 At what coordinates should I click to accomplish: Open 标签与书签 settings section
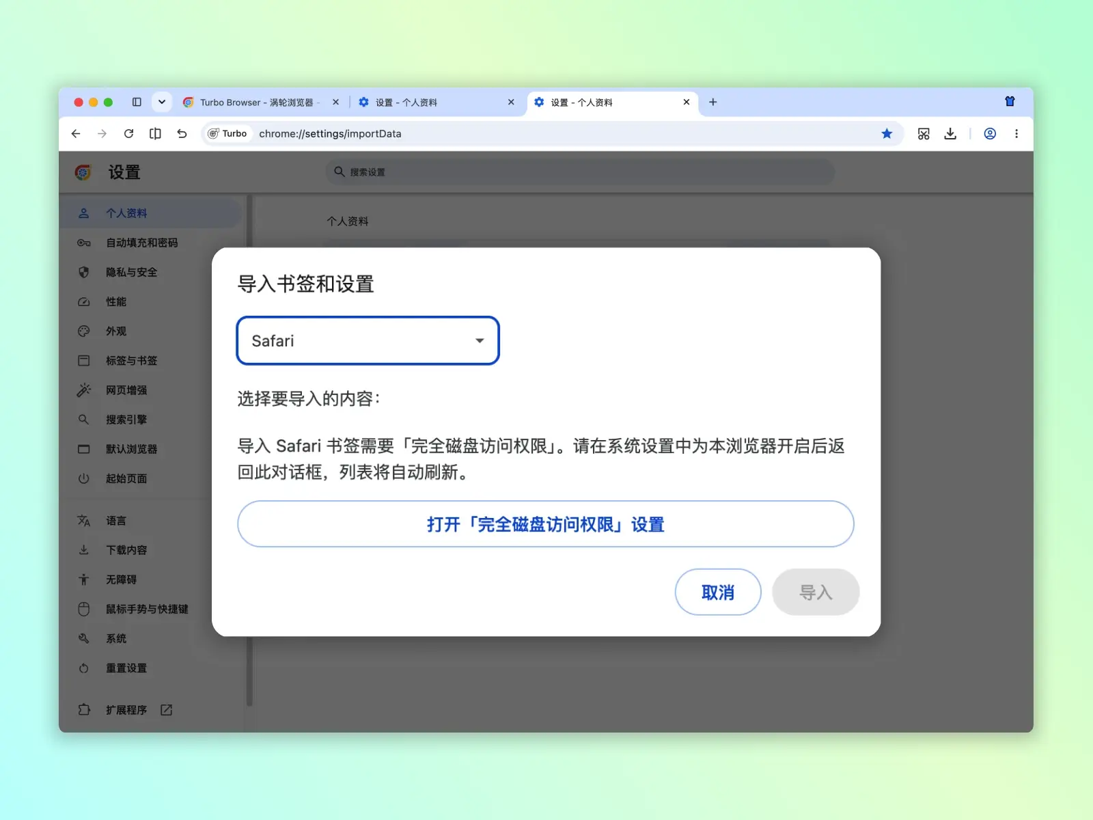tap(150, 360)
